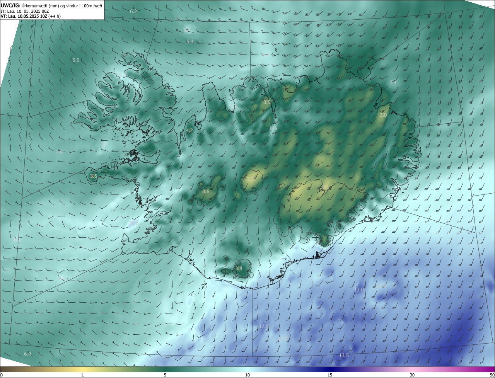Click the 3.0 value label
The image size is (495, 378).
[x=383, y=115]
